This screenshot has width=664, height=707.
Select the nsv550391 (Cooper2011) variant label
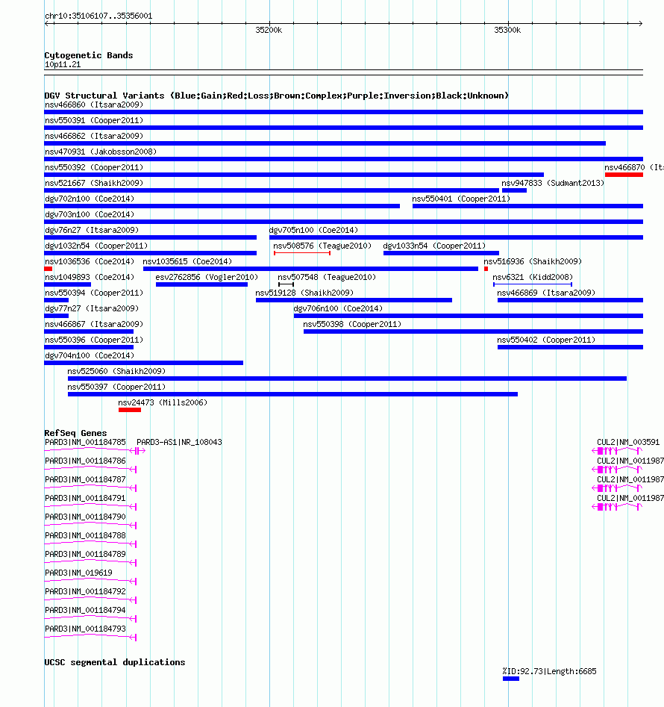point(94,120)
